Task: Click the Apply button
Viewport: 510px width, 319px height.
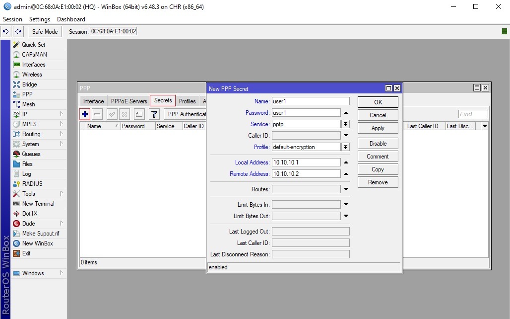Action: 378,128
